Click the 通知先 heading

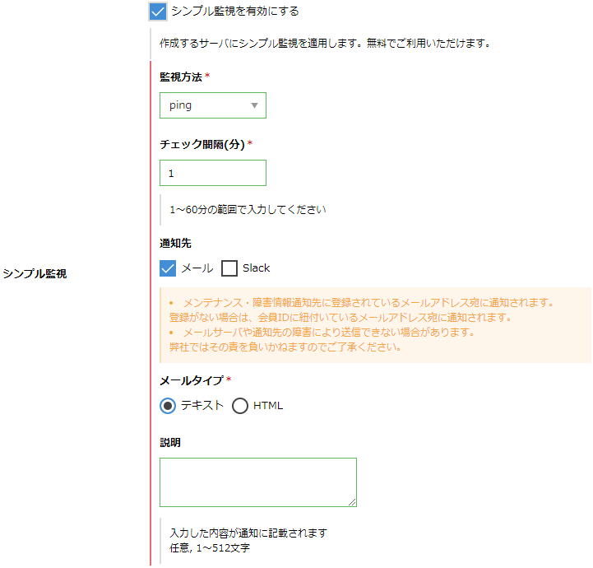click(175, 244)
